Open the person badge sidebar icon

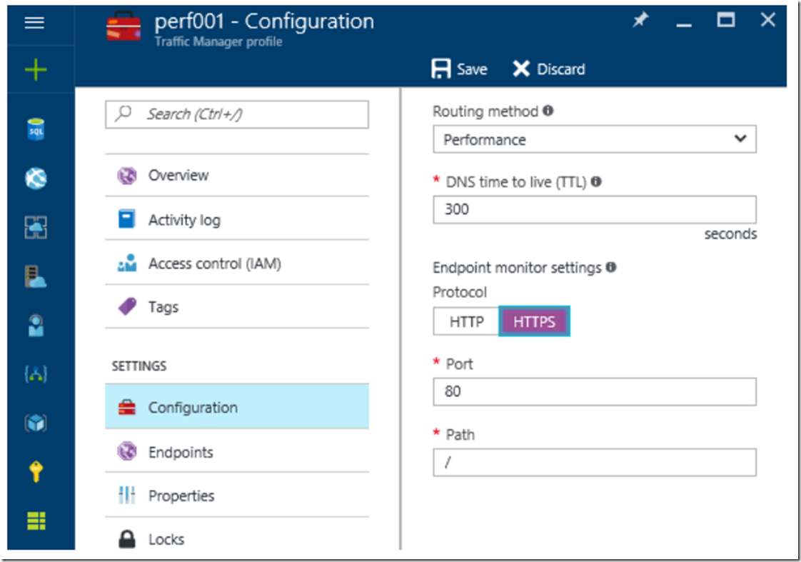(36, 326)
